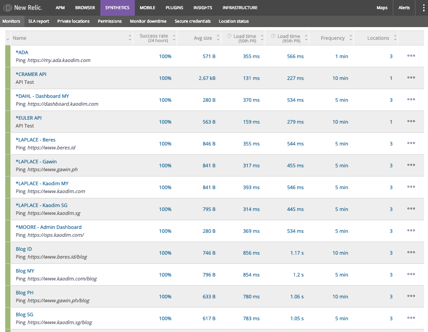Open the options menu for Blog MY
The width and height of the screenshot is (428, 332).
pyautogui.click(x=411, y=274)
